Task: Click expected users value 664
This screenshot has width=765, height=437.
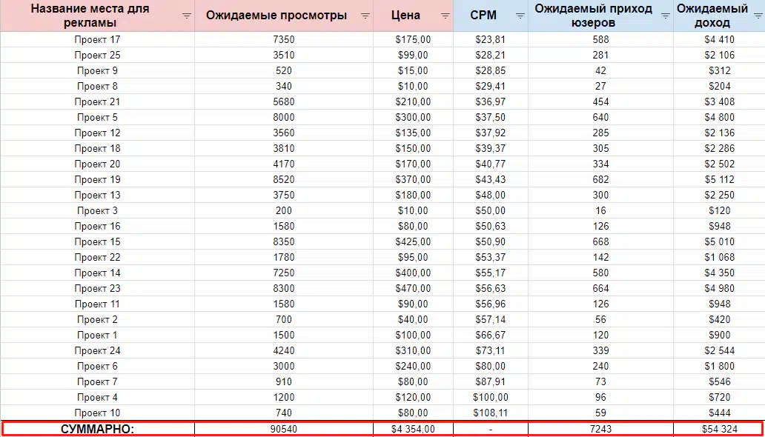Action: pyautogui.click(x=600, y=288)
